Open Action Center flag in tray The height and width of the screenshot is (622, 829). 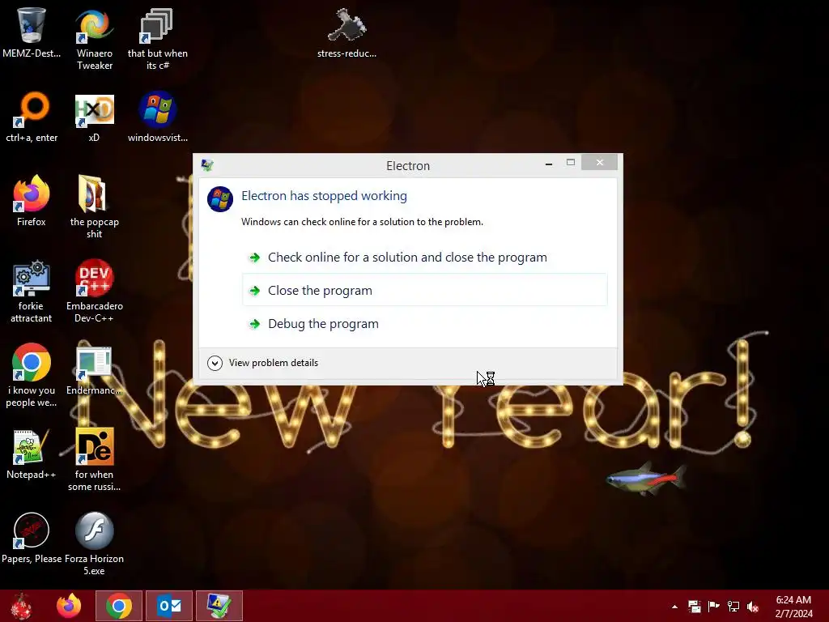pyautogui.click(x=714, y=606)
